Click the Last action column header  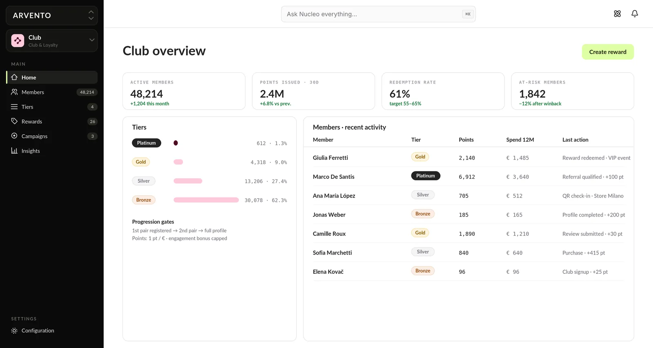(x=575, y=140)
